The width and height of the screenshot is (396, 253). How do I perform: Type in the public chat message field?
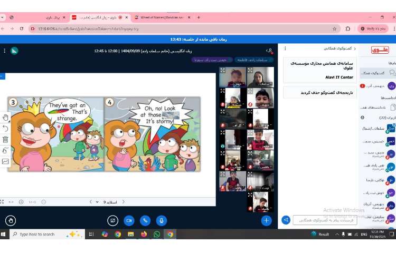point(325,220)
